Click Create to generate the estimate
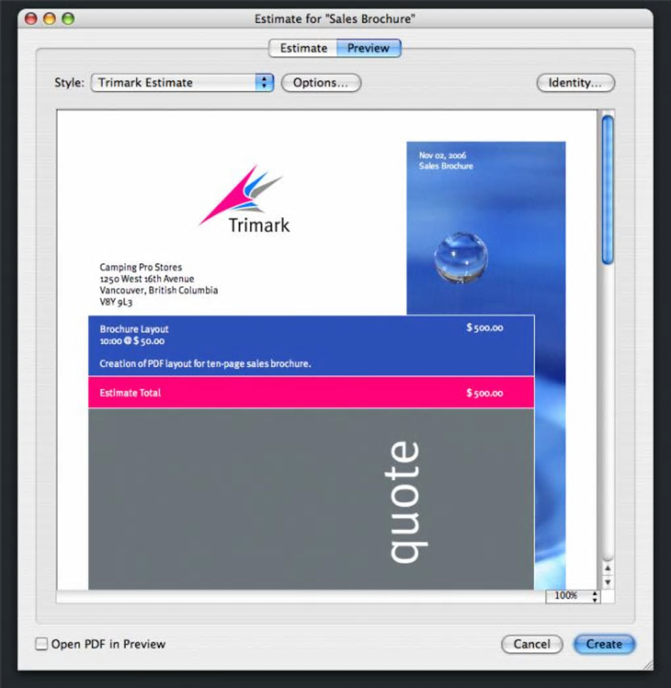Image resolution: width=671 pixels, height=688 pixels. tap(604, 644)
